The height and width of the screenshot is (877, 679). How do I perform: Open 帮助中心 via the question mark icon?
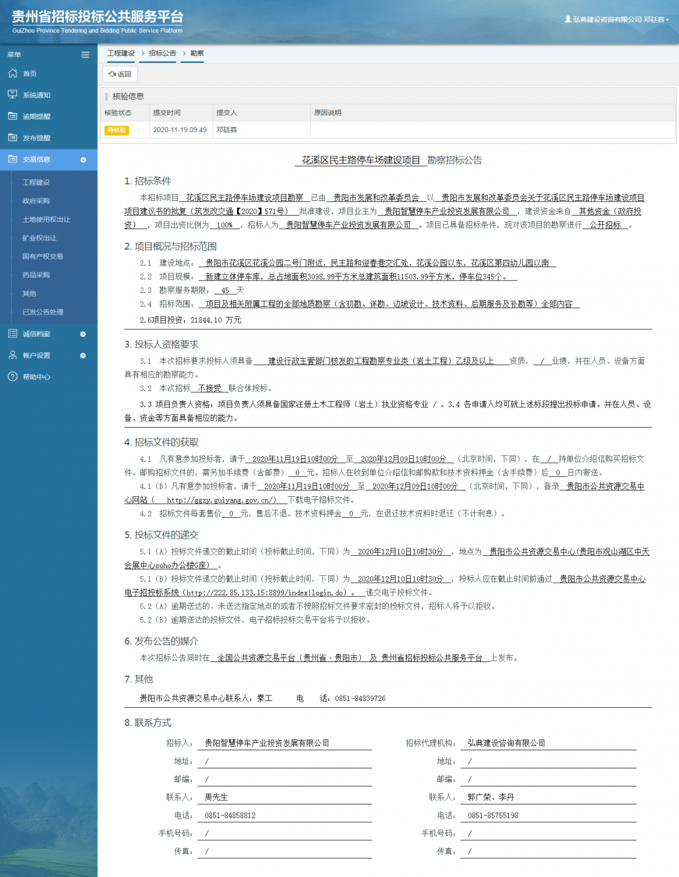[12, 376]
